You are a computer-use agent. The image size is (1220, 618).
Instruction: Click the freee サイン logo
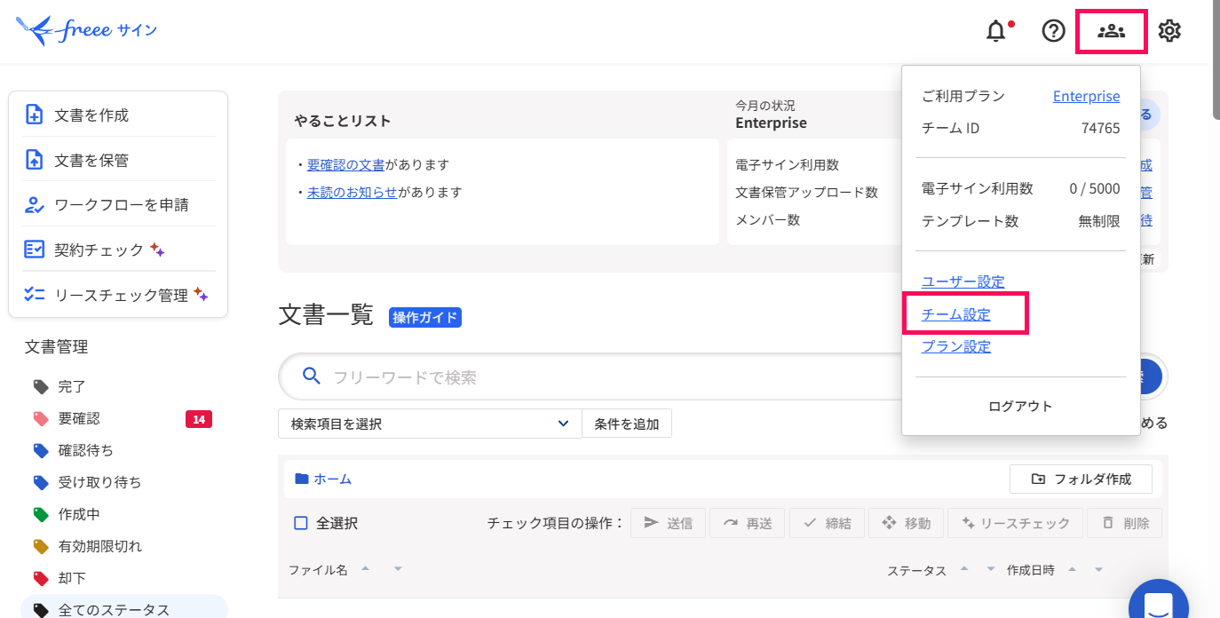coord(87,30)
